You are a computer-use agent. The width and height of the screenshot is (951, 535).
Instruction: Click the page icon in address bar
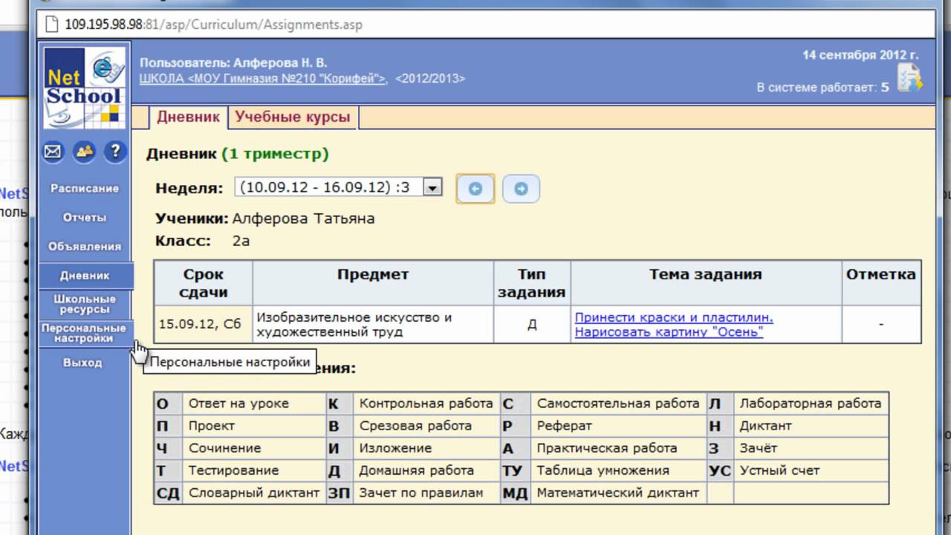[x=52, y=25]
